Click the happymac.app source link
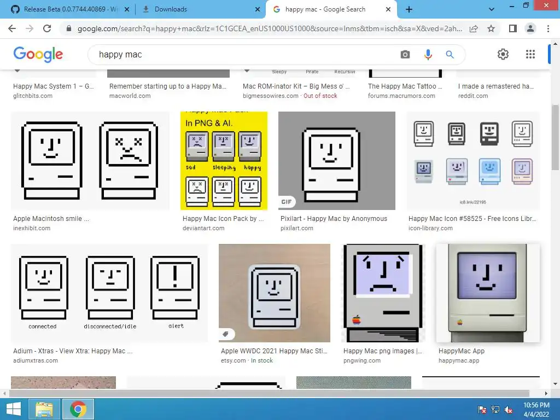The height and width of the screenshot is (420, 560). (459, 361)
